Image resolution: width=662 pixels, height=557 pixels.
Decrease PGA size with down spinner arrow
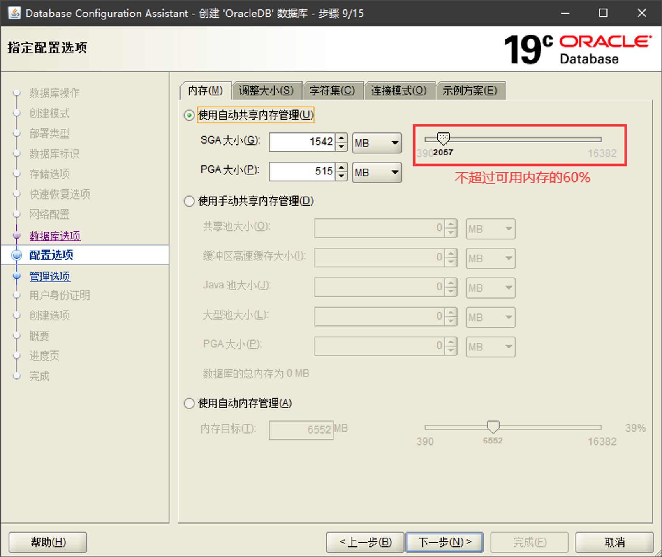coord(341,176)
